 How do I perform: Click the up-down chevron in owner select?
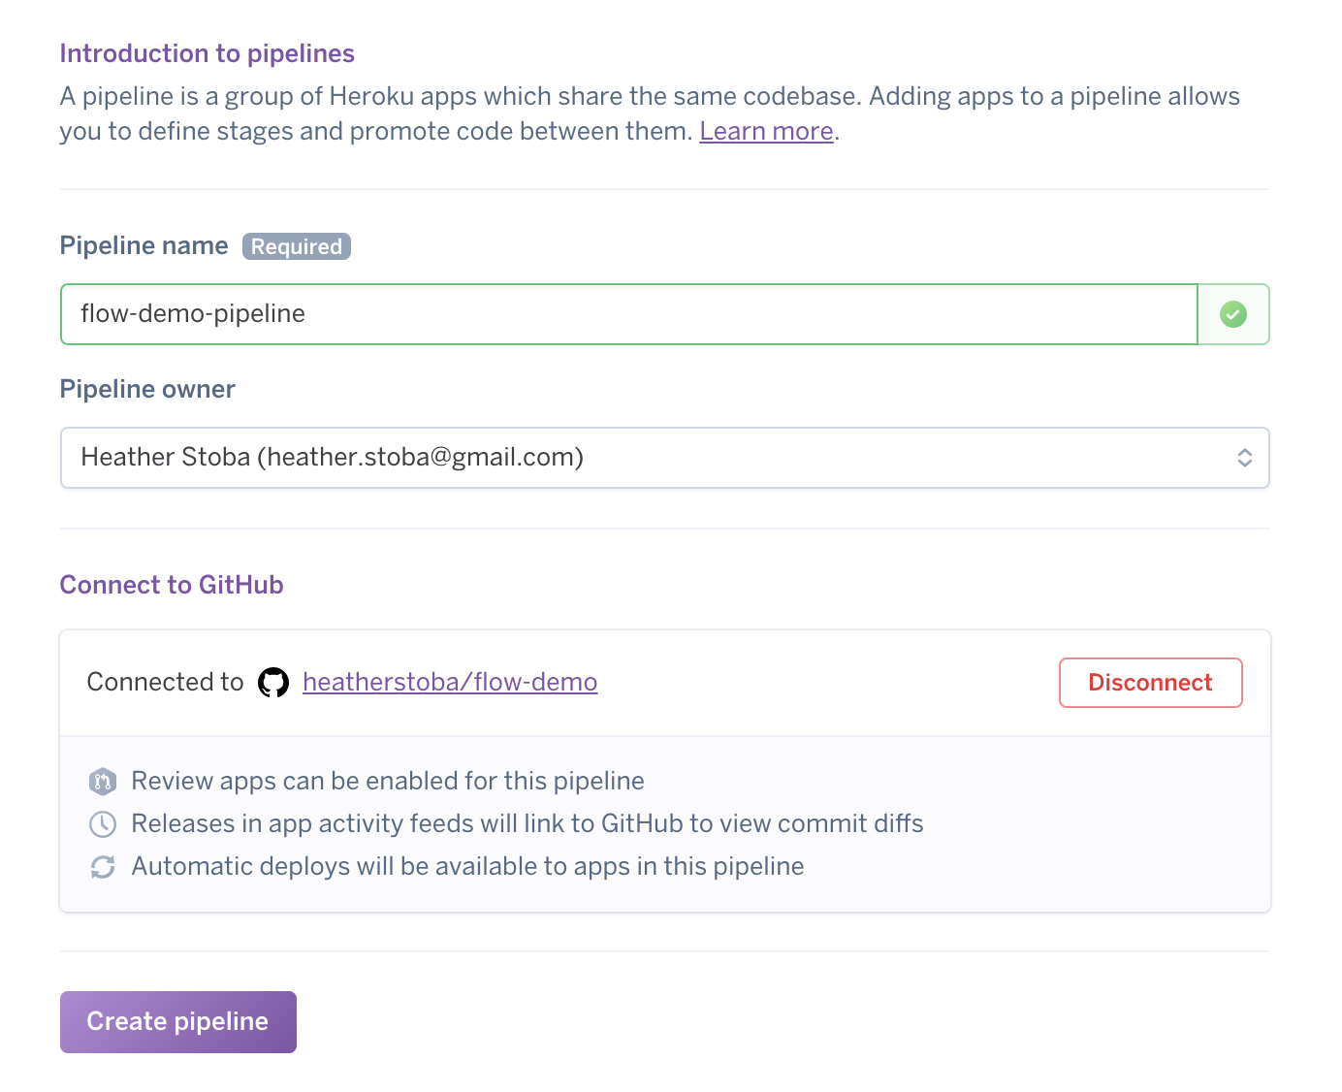tap(1245, 458)
